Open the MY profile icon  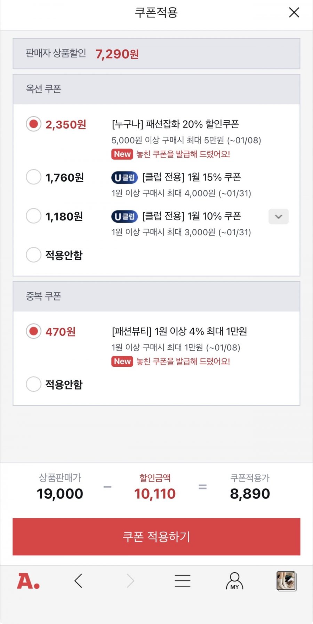[x=235, y=581]
